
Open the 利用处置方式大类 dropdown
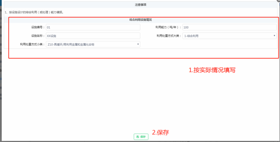230,36
